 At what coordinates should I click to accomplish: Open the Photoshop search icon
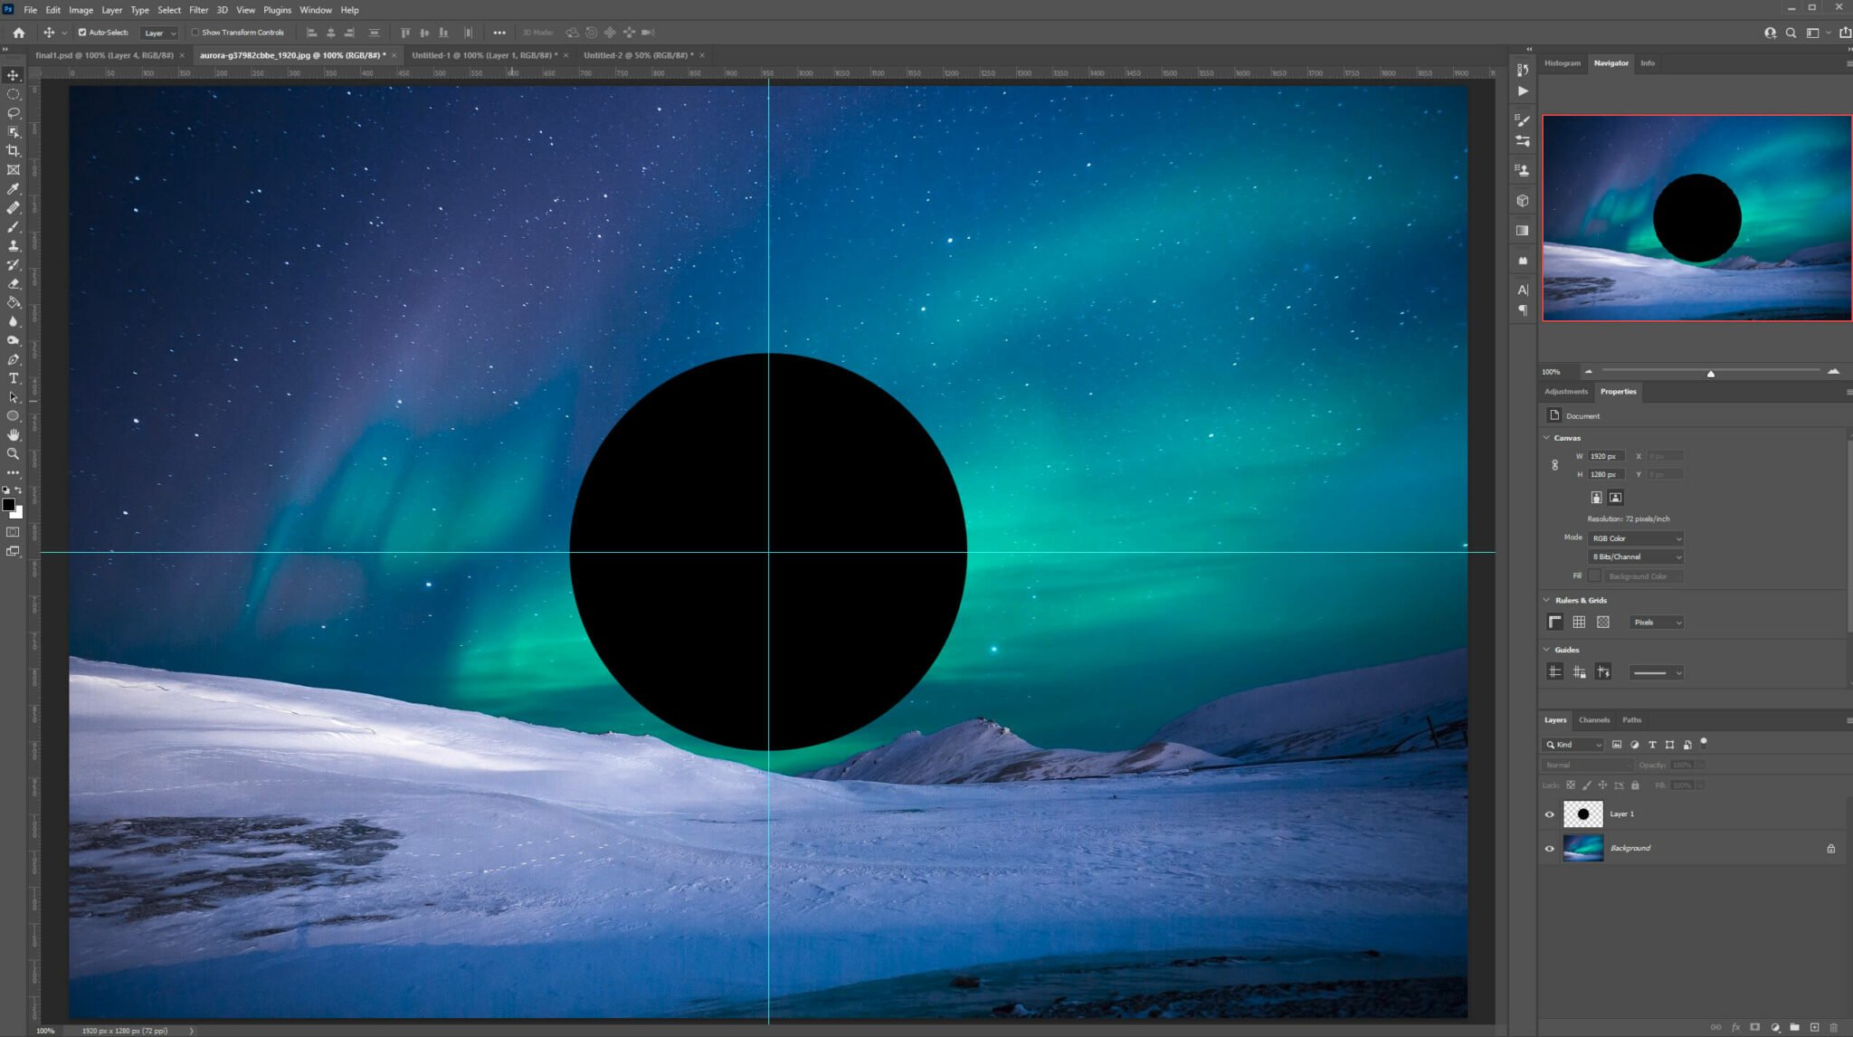click(x=1791, y=32)
